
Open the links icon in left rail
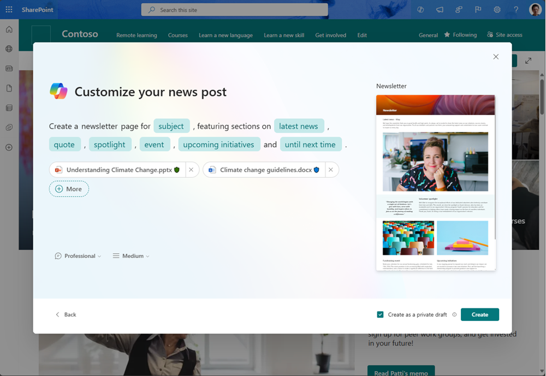click(x=9, y=127)
